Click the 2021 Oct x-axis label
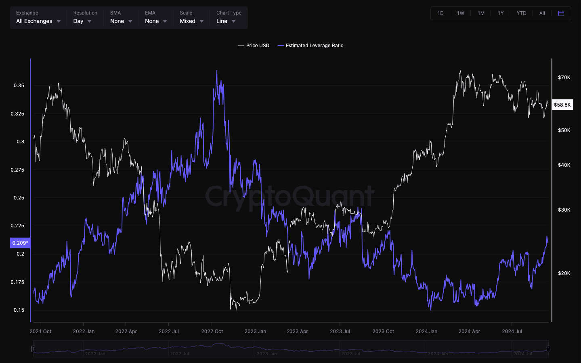581x363 pixels. tap(40, 332)
